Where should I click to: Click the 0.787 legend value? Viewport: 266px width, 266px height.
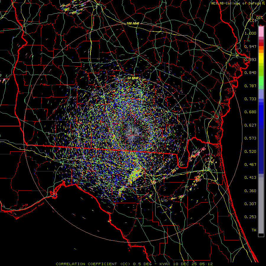pyautogui.click(x=250, y=86)
